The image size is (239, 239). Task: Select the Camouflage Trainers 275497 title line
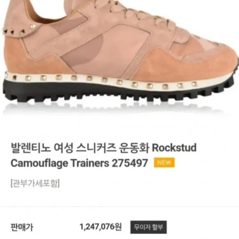79,163
